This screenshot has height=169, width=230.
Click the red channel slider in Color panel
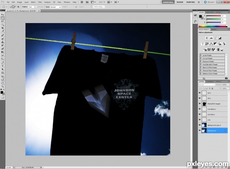click(x=214, y=16)
